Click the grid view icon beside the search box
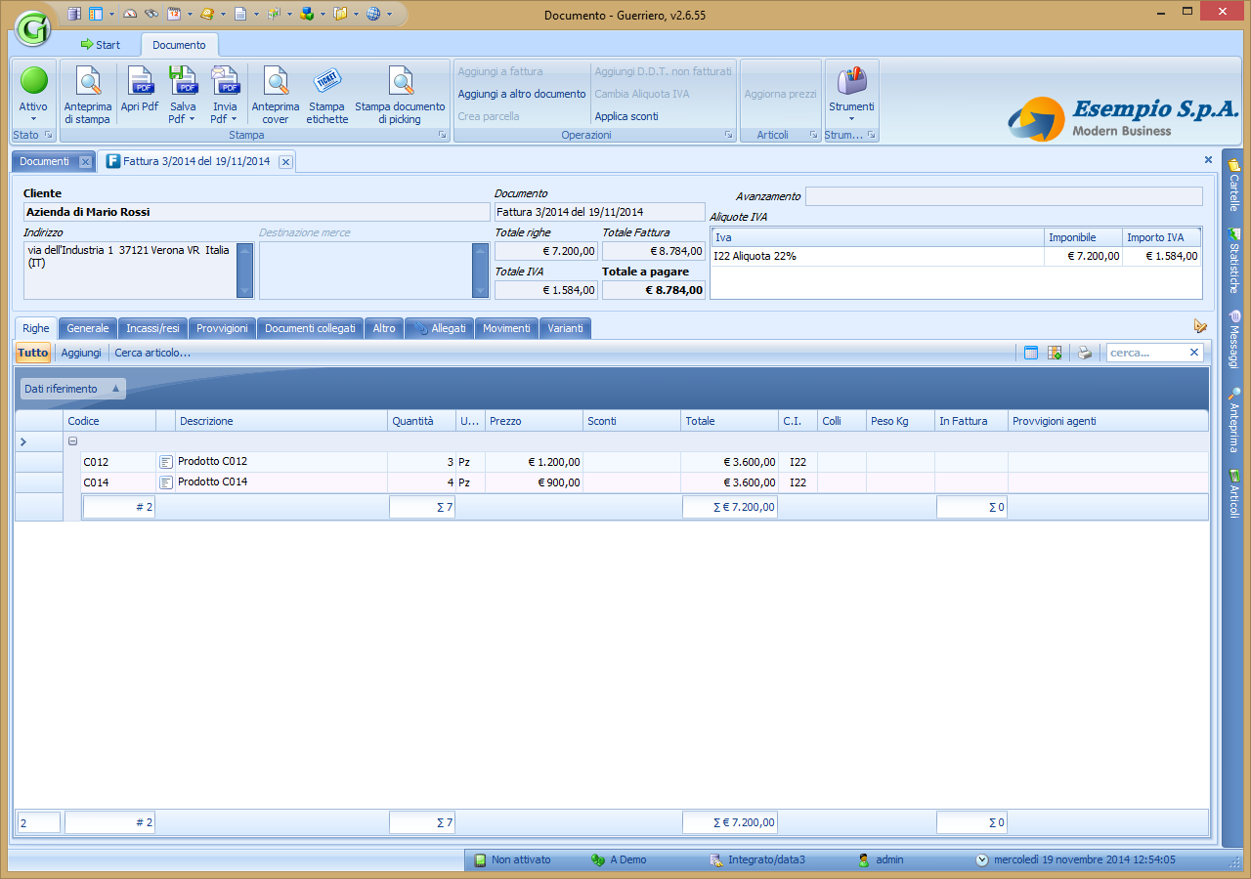The image size is (1251, 879). pos(1031,353)
